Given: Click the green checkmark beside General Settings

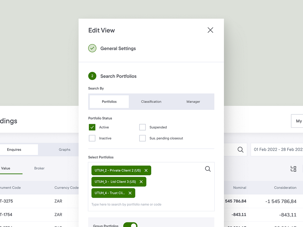Looking at the screenshot, I should [92, 48].
